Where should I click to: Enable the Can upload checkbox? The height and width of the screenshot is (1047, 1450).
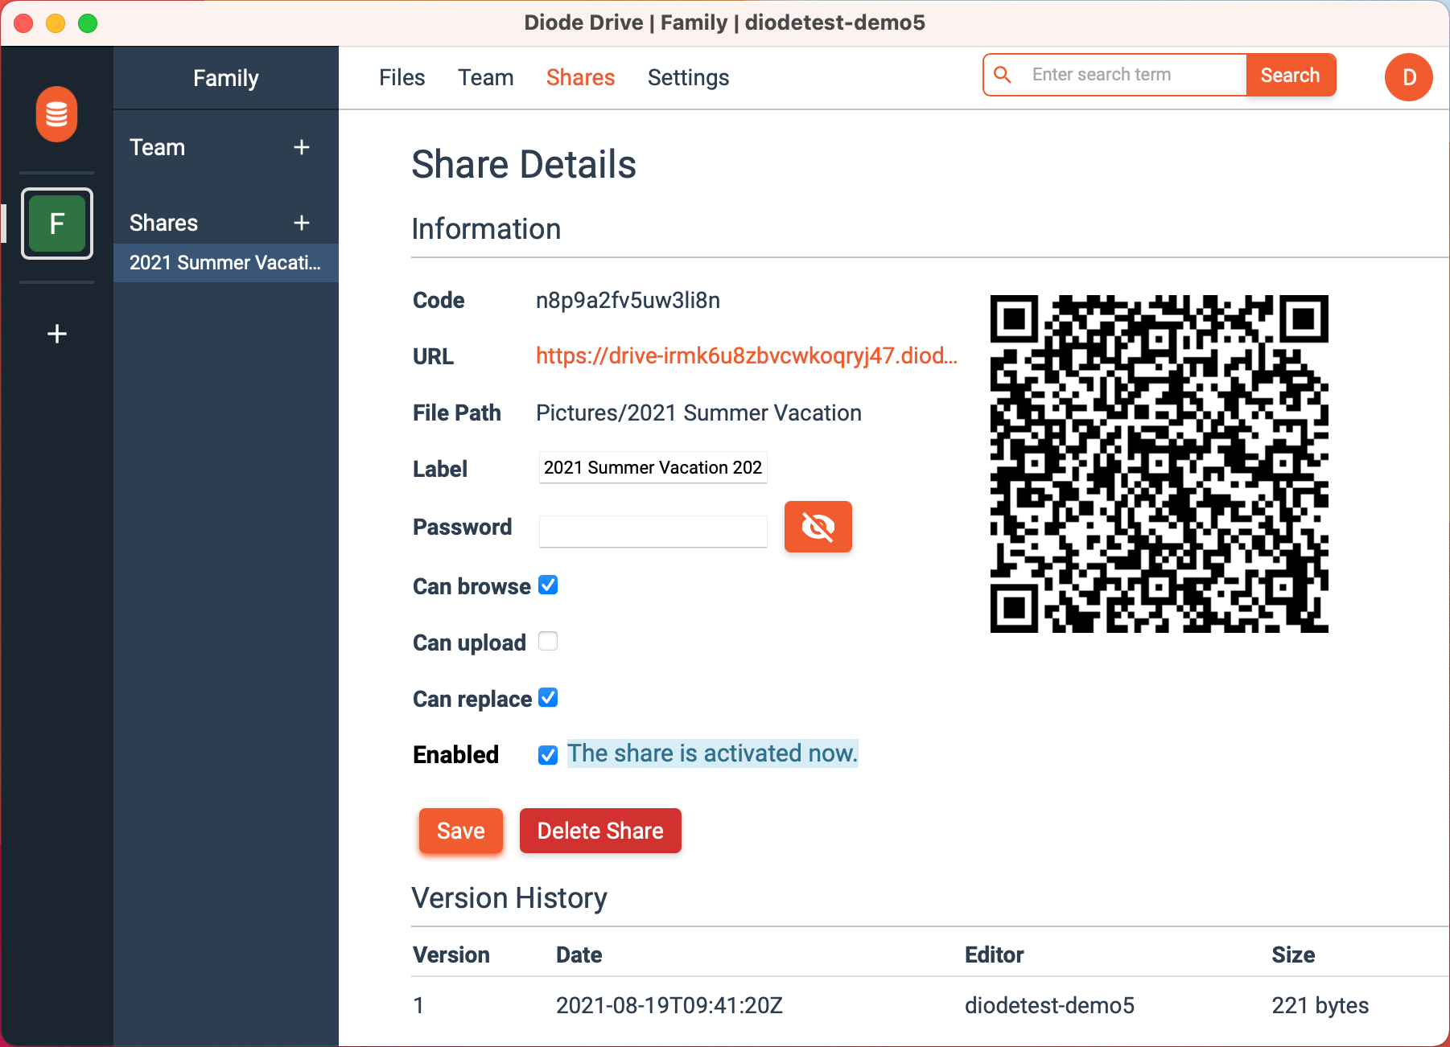coord(548,642)
